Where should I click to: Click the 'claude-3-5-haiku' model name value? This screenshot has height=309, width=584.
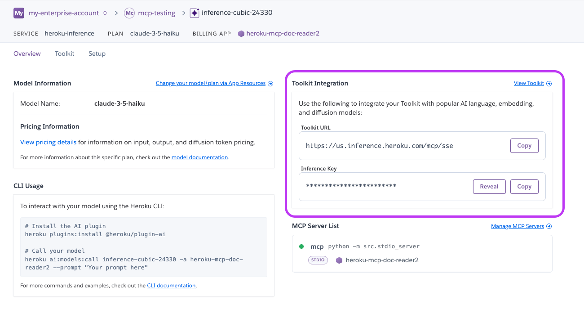(x=119, y=103)
